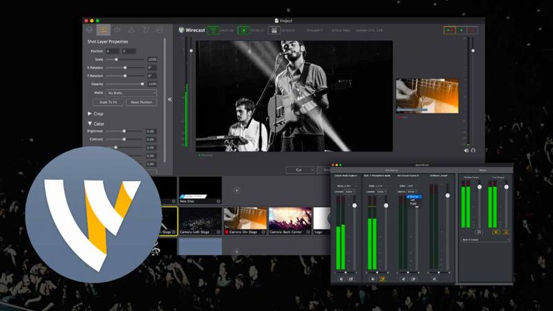
Task: Open the Cut transition dropdown
Action: tap(299, 170)
